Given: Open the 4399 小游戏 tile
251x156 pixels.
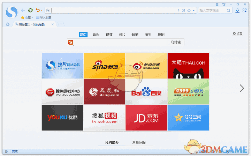Looking at the screenshot, I should coord(188,92).
